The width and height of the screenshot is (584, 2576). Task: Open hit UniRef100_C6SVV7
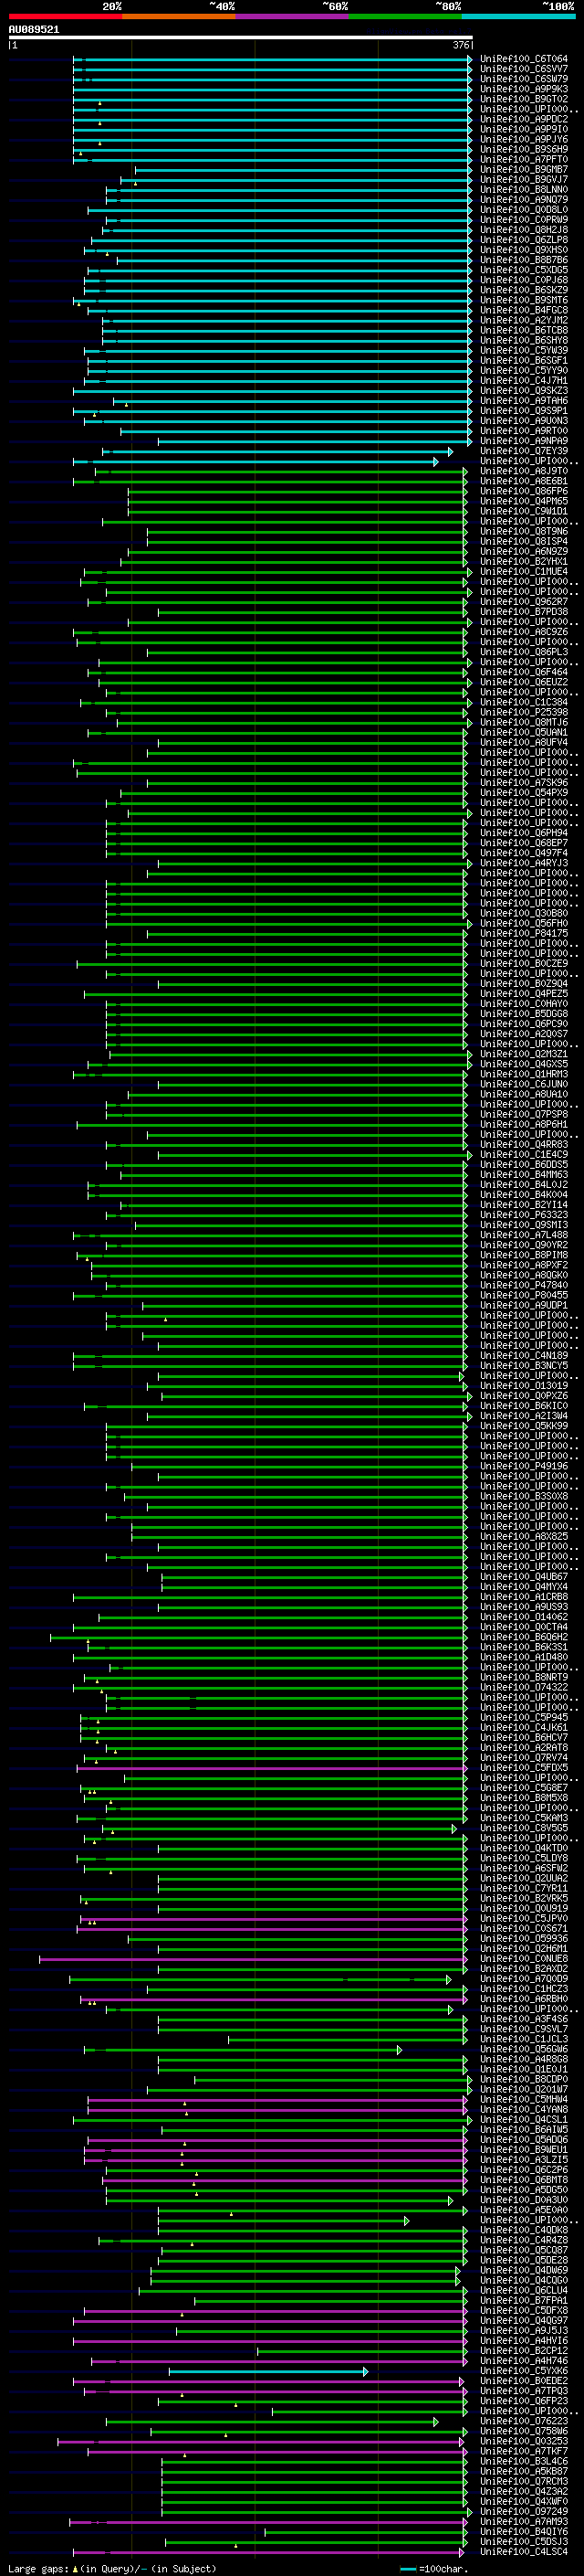click(x=523, y=69)
